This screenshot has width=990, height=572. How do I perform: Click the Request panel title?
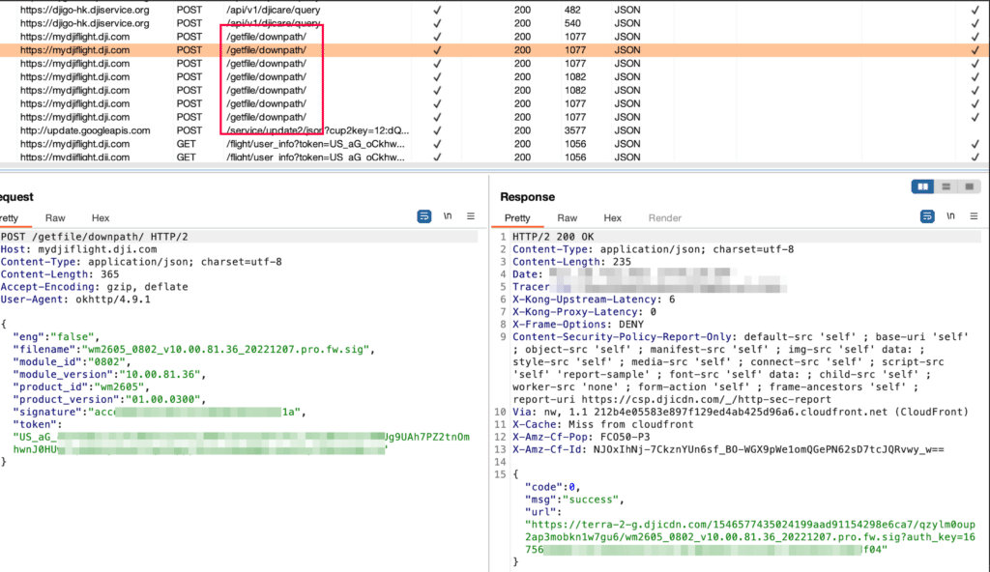pos(17,197)
